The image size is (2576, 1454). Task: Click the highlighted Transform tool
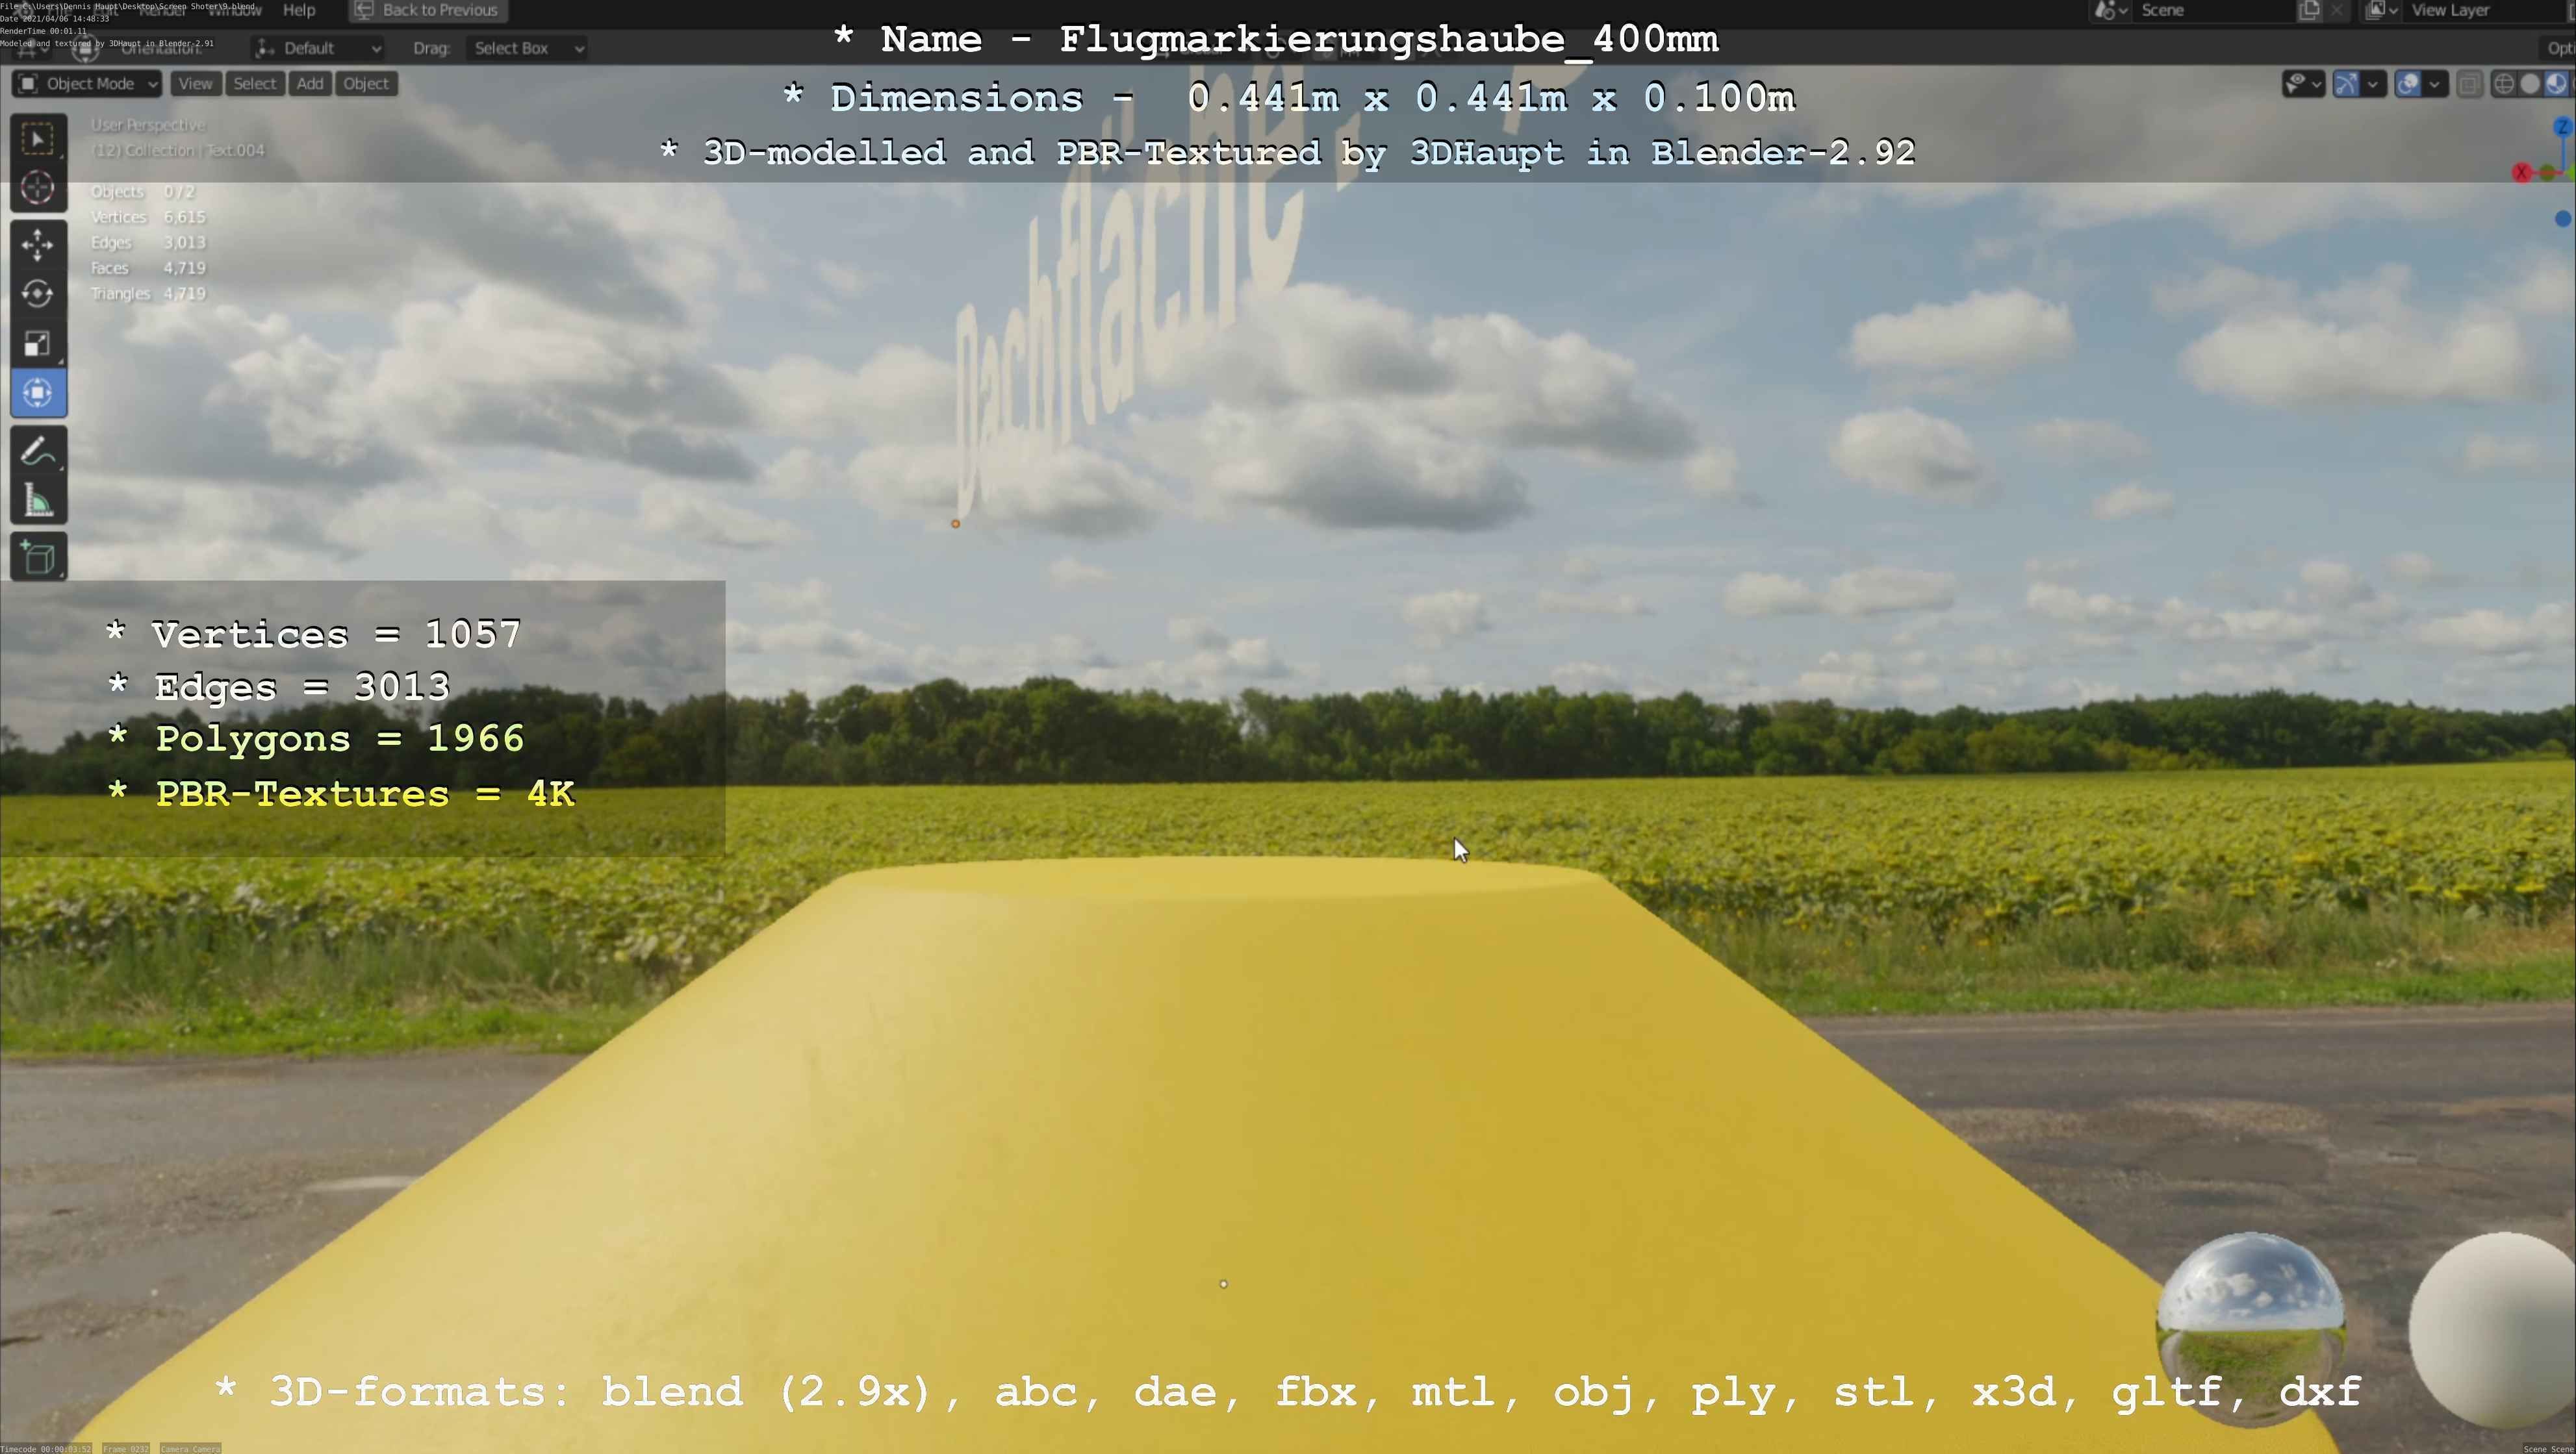38,393
